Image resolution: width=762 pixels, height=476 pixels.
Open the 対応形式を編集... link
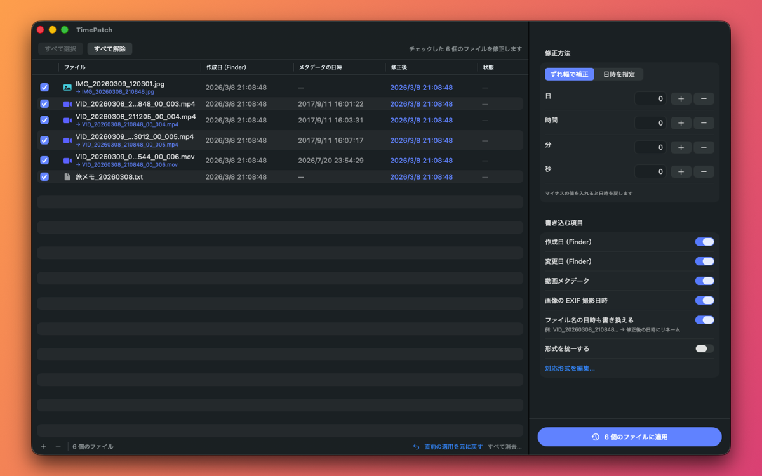tap(570, 368)
